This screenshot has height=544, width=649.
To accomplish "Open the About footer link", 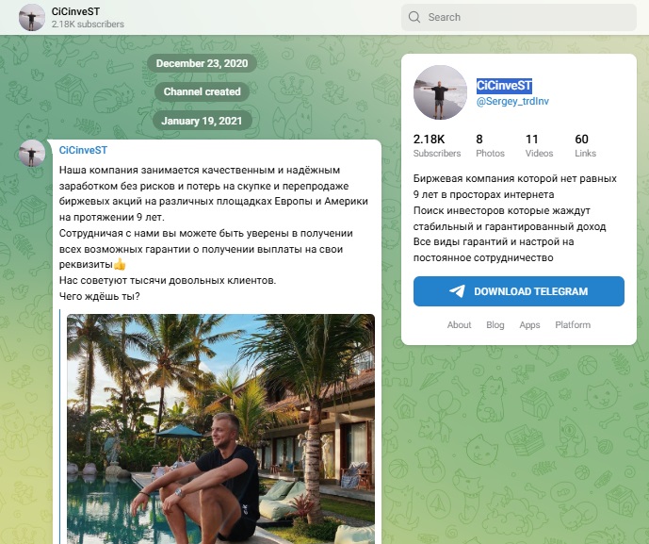I will click(x=460, y=325).
